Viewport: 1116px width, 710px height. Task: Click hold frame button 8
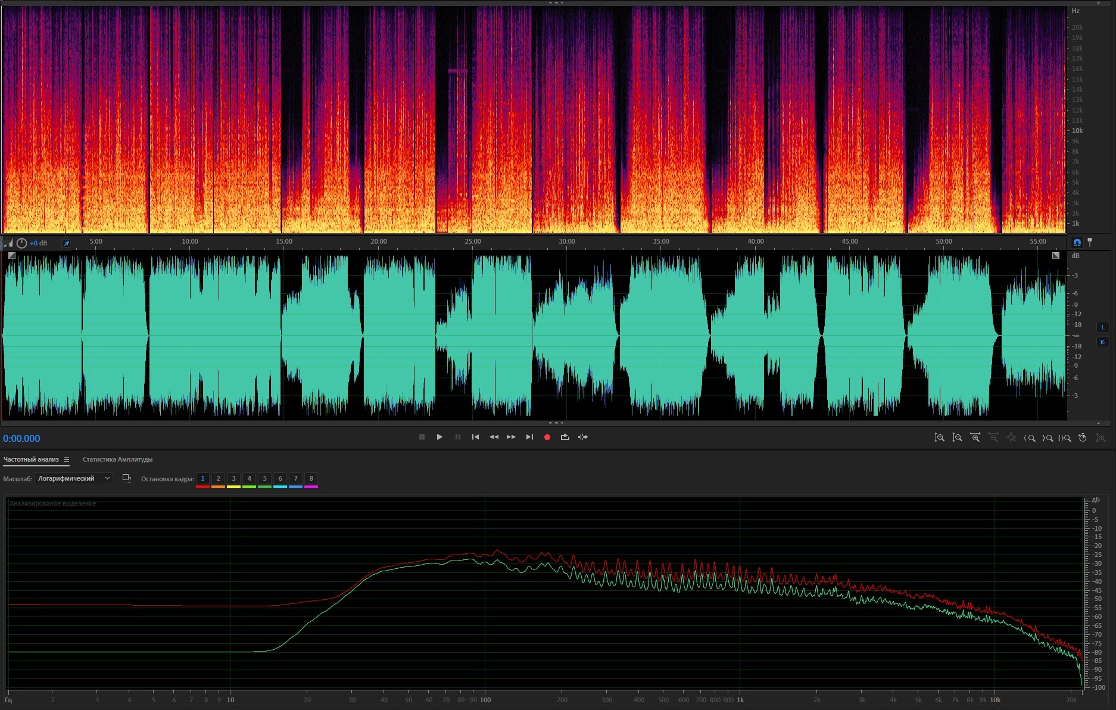point(311,478)
